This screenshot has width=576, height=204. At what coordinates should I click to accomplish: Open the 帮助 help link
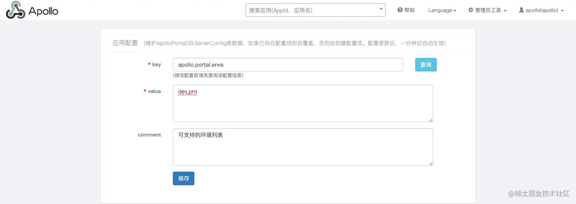(406, 10)
